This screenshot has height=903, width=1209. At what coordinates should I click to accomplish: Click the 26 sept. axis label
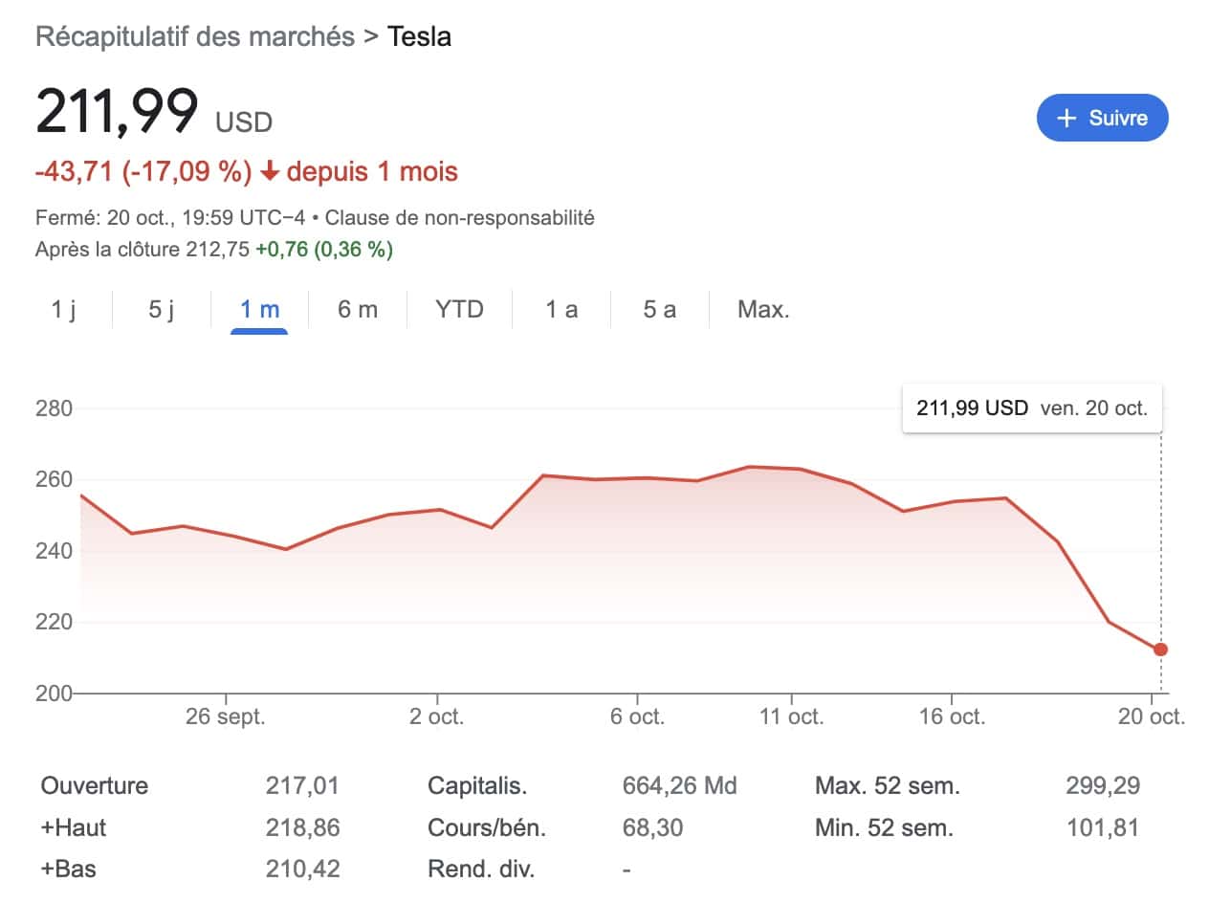click(226, 717)
